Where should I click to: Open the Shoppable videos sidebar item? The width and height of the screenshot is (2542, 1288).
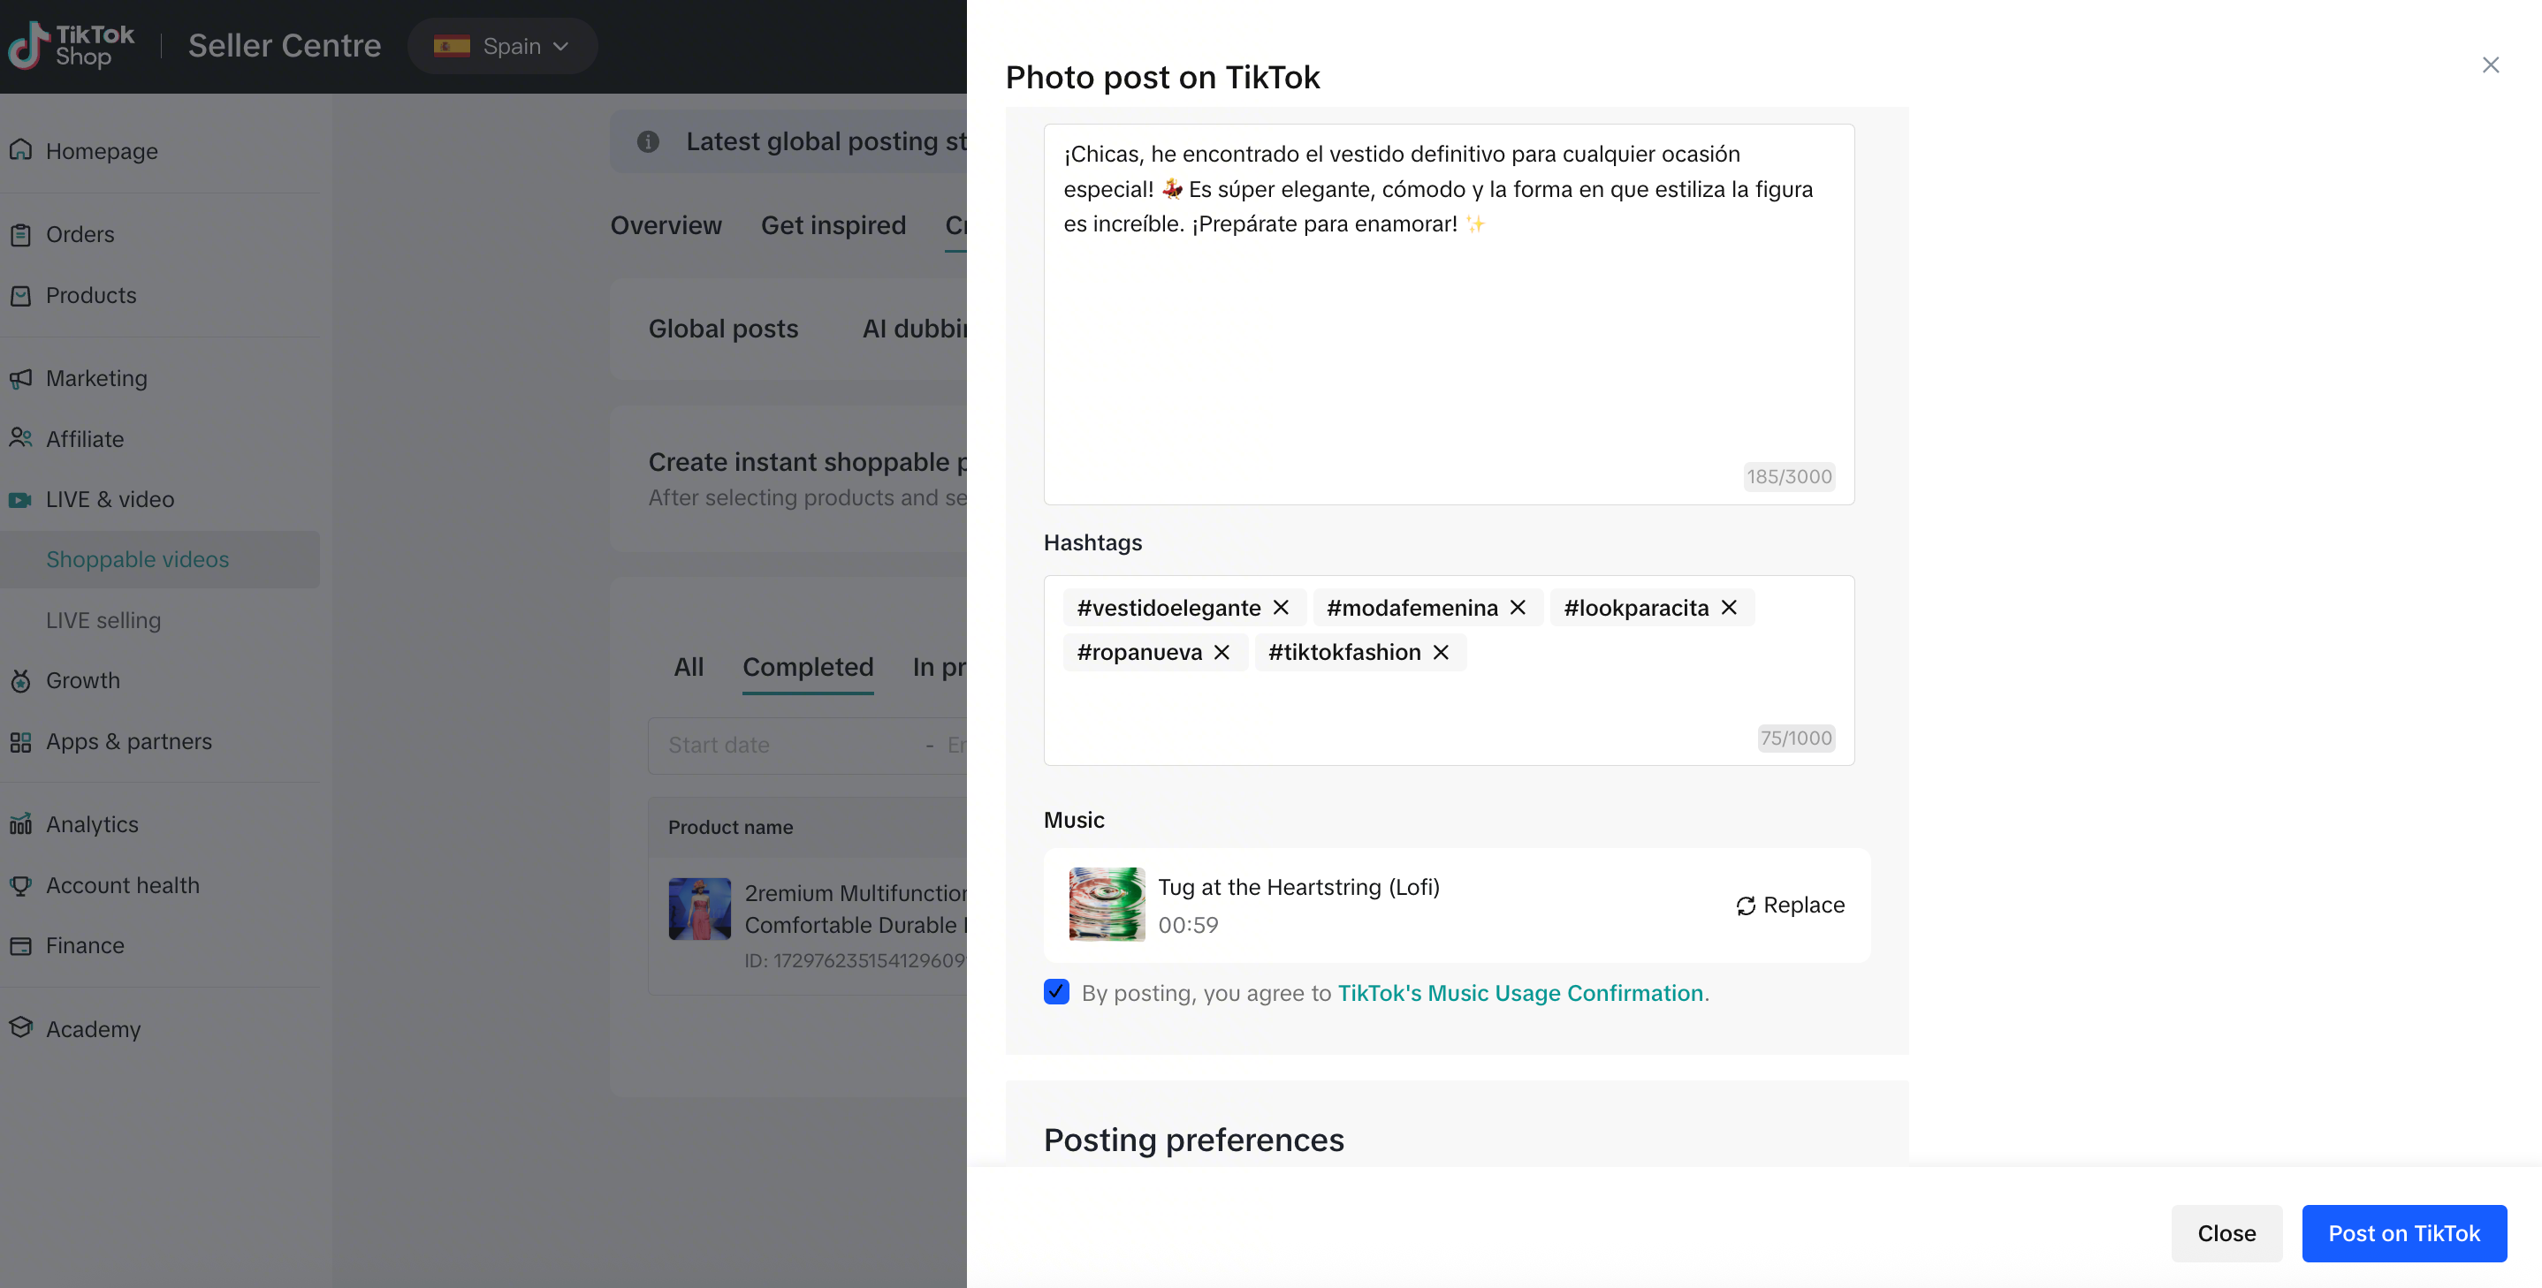click(x=137, y=559)
